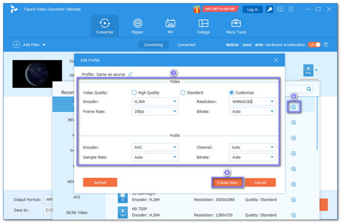
Task: Click the Create New button
Action: pyautogui.click(x=227, y=182)
